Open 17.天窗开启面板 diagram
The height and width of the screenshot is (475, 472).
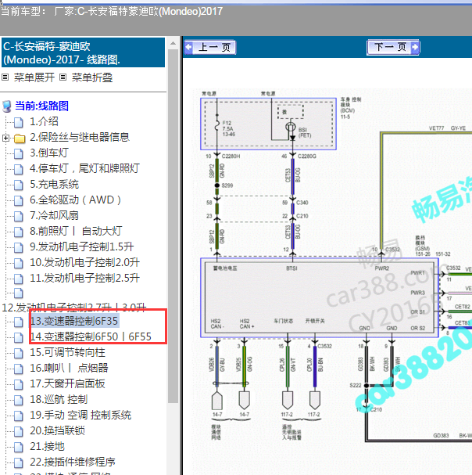point(67,383)
